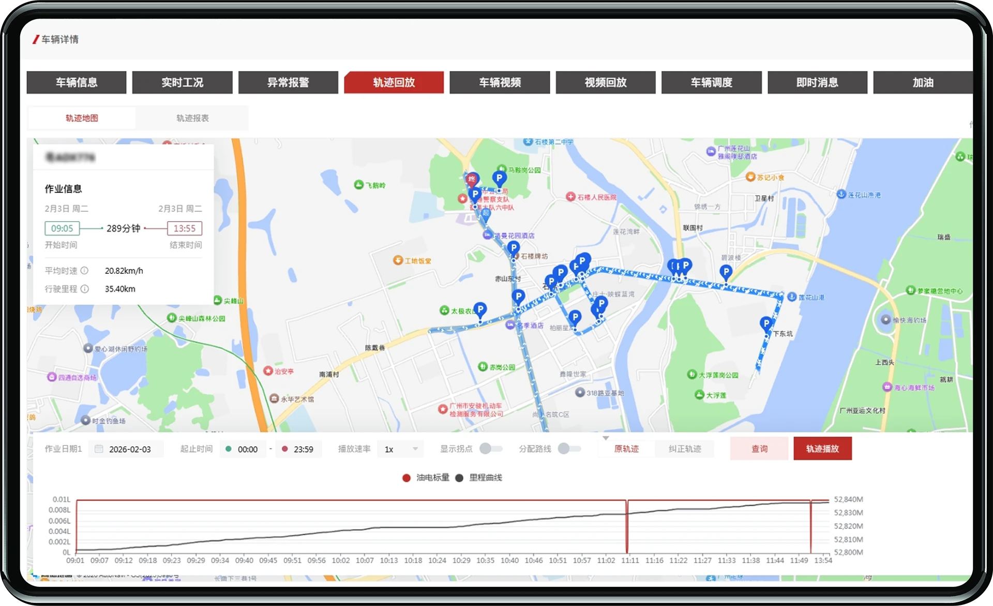Click the end-point marker on the map
The image size is (993, 606).
point(471,180)
